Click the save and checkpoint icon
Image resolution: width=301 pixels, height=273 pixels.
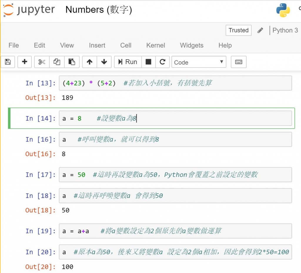8,62
